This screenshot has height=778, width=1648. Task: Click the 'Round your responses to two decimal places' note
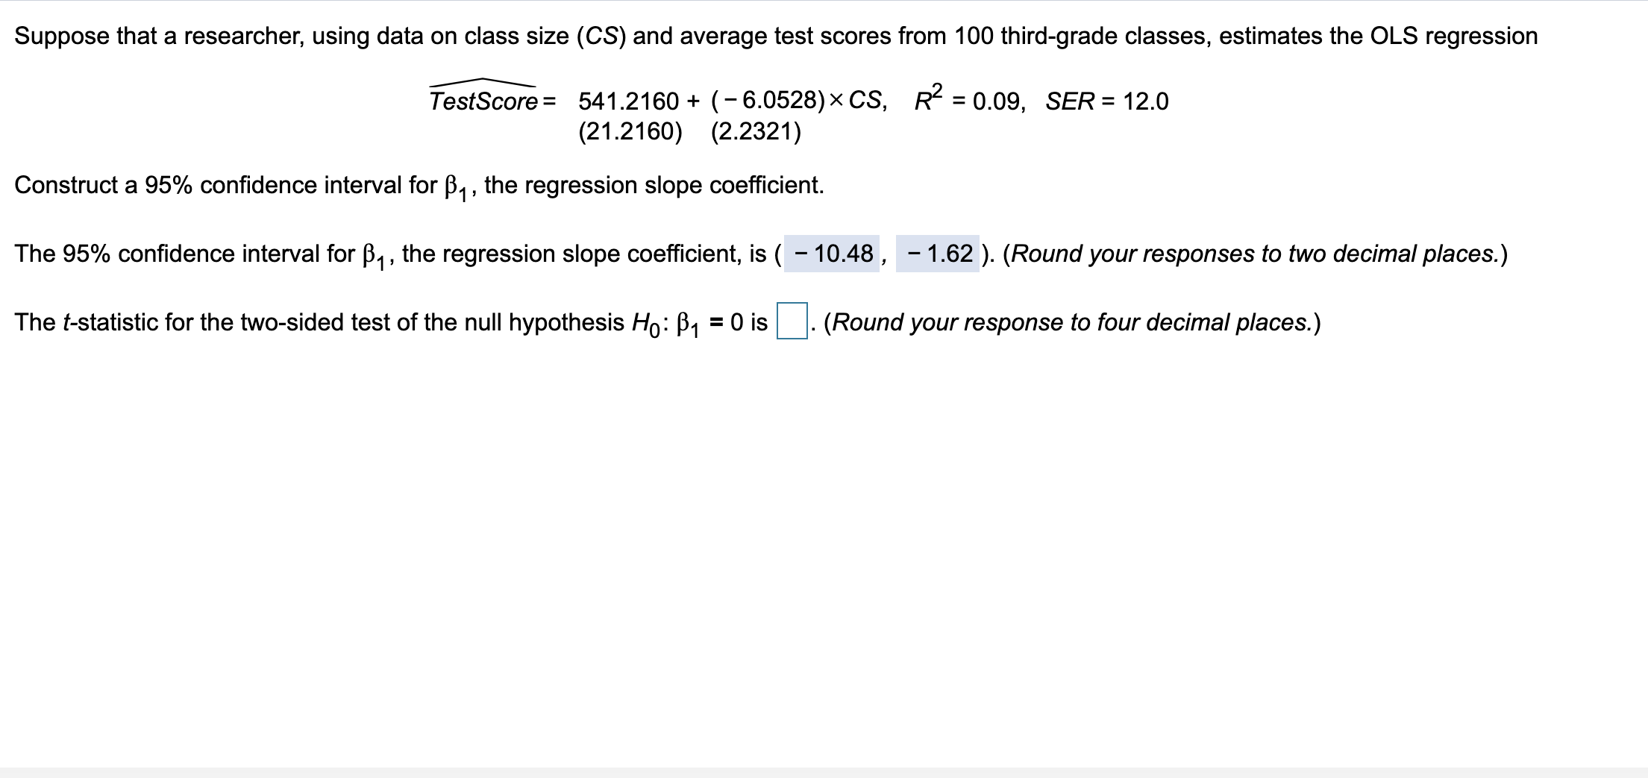click(1255, 254)
